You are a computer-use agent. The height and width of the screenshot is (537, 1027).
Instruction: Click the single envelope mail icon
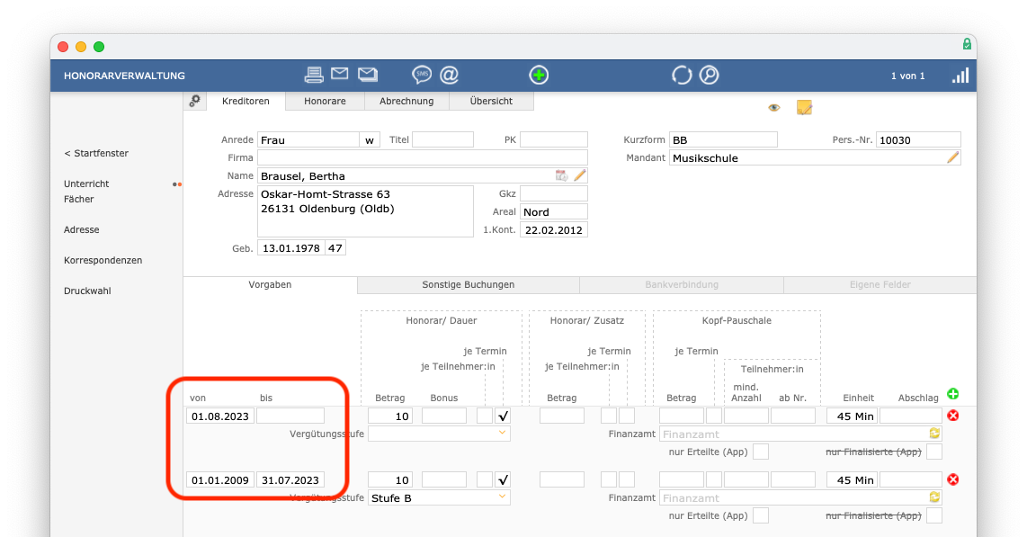point(339,74)
